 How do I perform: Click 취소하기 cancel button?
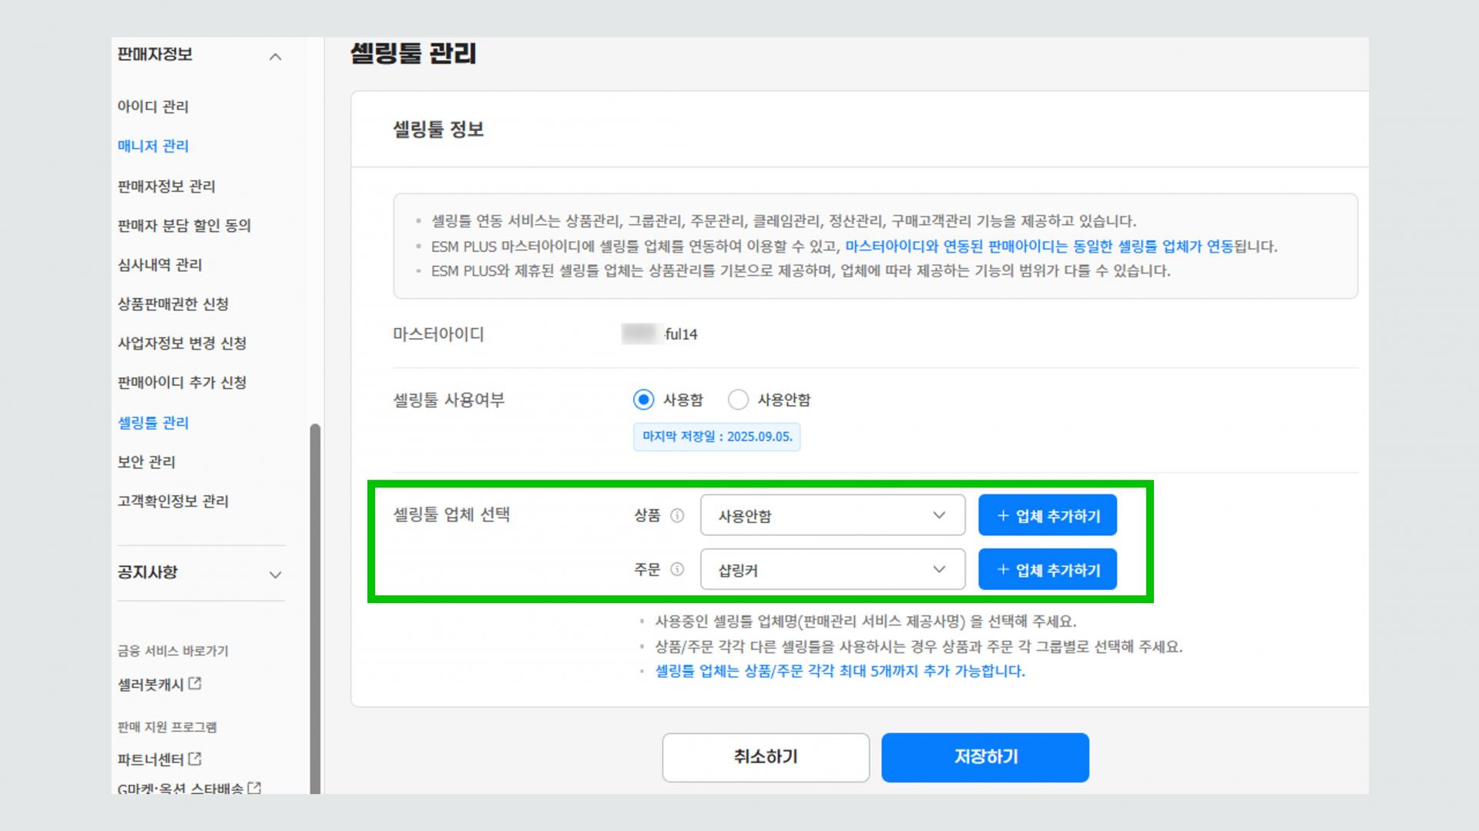765,757
